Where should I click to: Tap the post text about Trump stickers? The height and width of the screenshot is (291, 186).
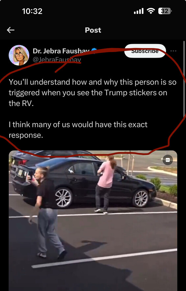click(93, 93)
